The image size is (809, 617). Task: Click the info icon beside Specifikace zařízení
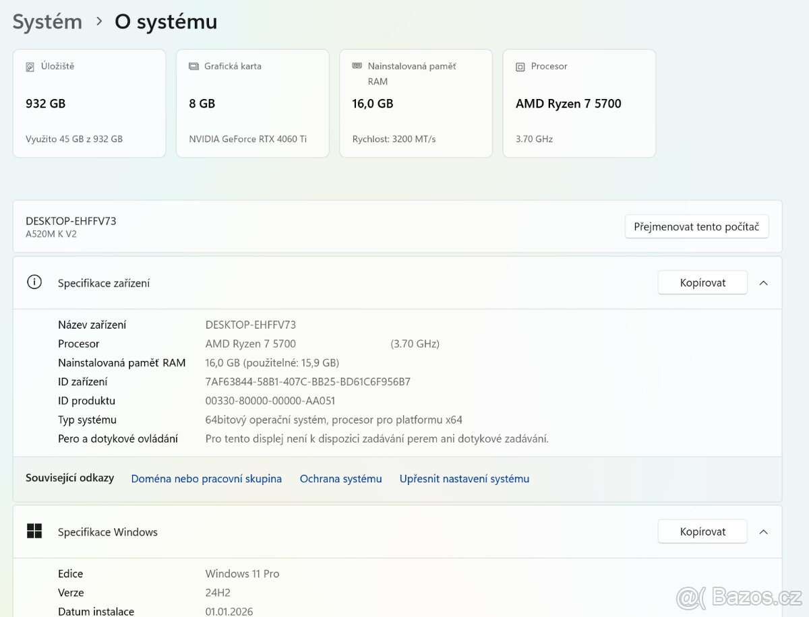coord(34,282)
